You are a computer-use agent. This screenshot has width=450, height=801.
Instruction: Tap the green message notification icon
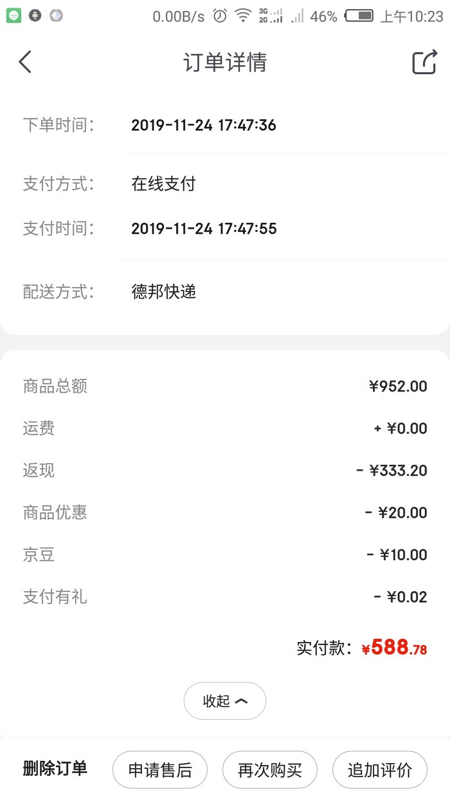click(14, 16)
